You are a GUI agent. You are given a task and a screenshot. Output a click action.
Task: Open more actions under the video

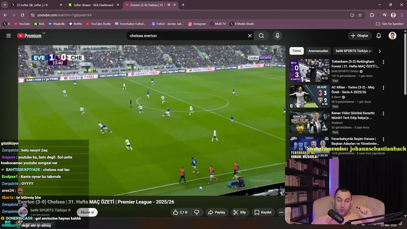click(x=281, y=212)
